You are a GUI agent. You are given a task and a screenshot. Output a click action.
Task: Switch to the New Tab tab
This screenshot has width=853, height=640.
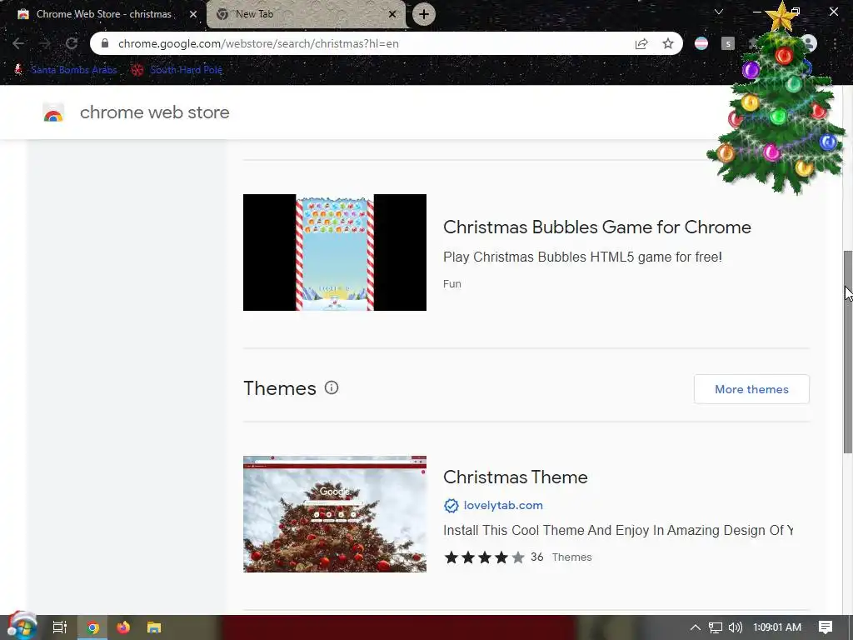[306, 14]
